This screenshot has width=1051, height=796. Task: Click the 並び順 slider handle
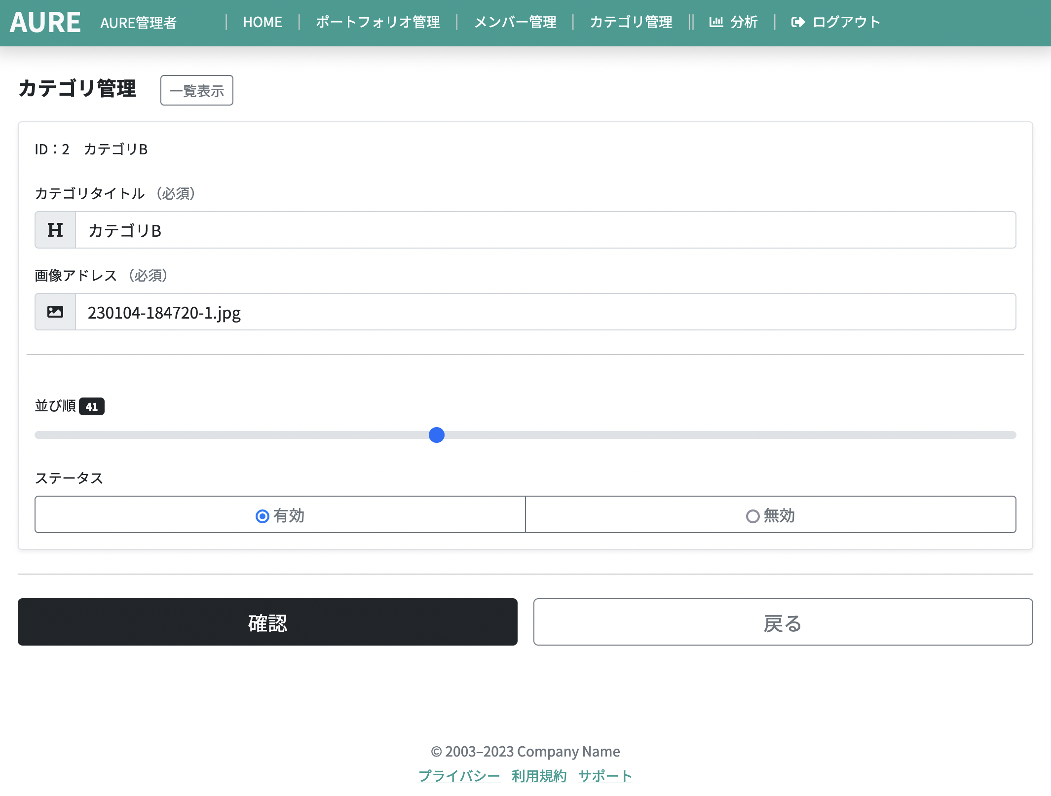(x=437, y=435)
